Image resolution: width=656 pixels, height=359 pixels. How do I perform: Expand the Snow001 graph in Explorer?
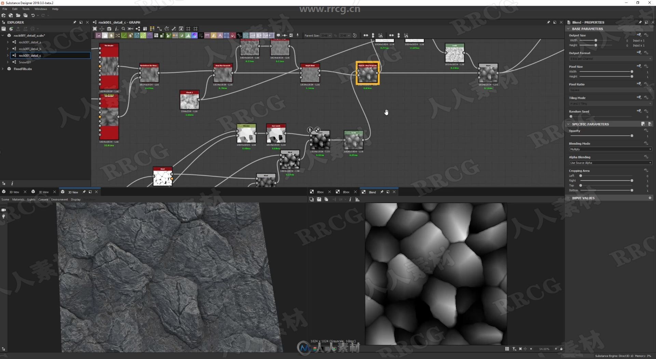coord(8,62)
